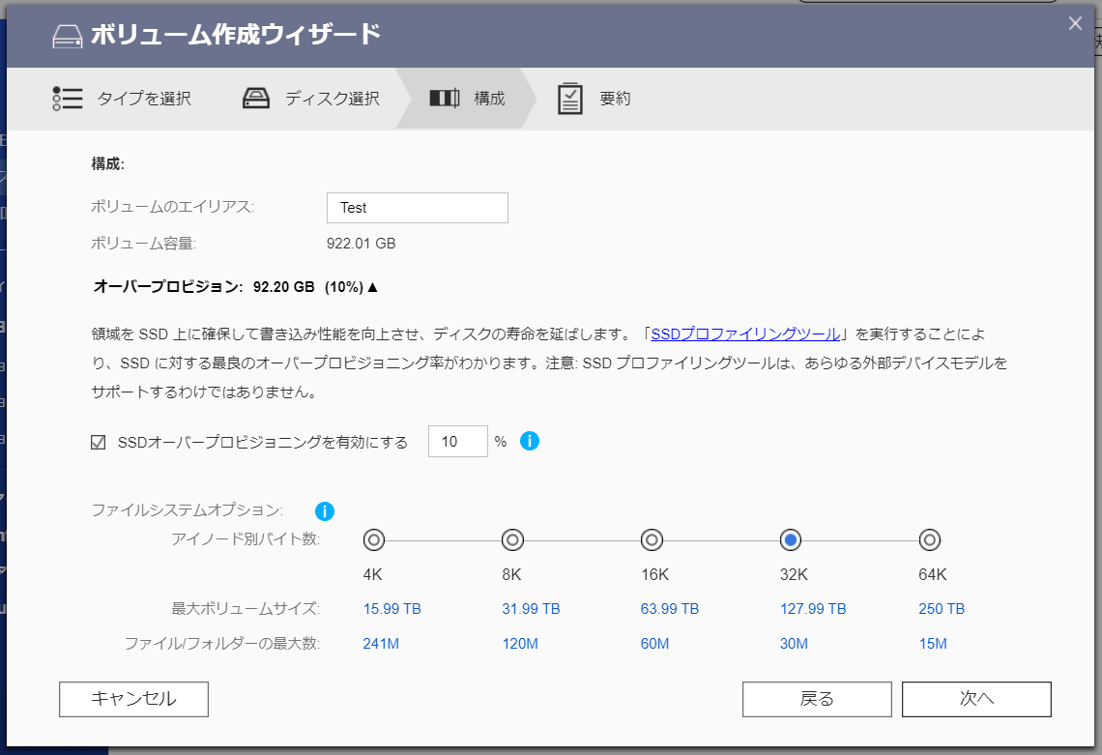
Task: Go to the '要約' wizard step
Action: tap(615, 99)
